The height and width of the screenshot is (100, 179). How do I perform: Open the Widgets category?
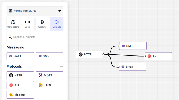(42, 24)
